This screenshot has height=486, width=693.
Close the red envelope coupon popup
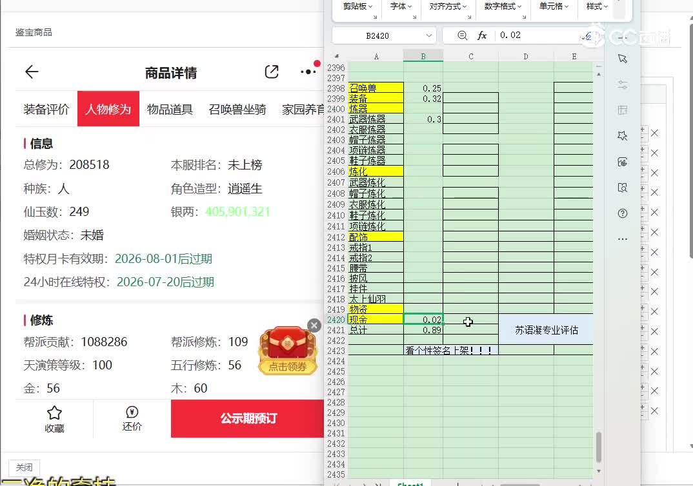pyautogui.click(x=314, y=326)
